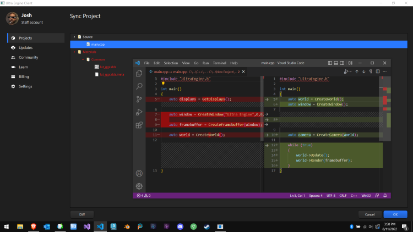This screenshot has height=232, width=413.
Task: Open the Manage gear in VS Code
Action: point(139,186)
